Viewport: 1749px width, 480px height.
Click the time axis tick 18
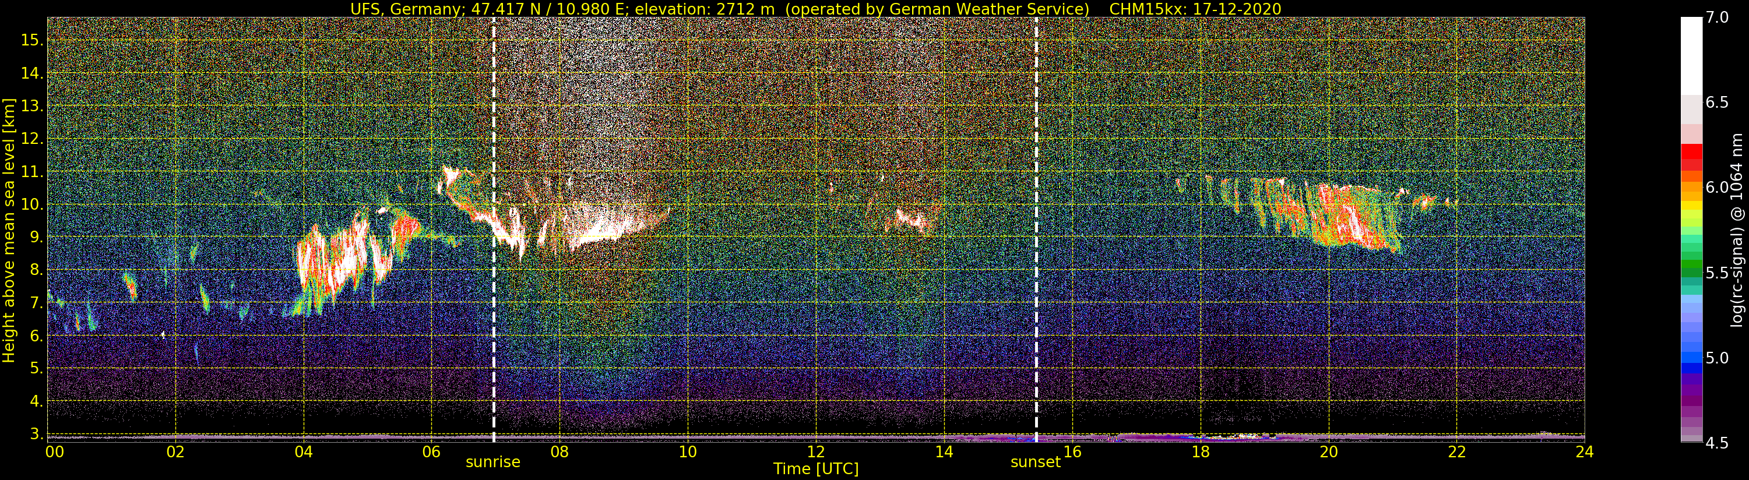[x=1201, y=451]
